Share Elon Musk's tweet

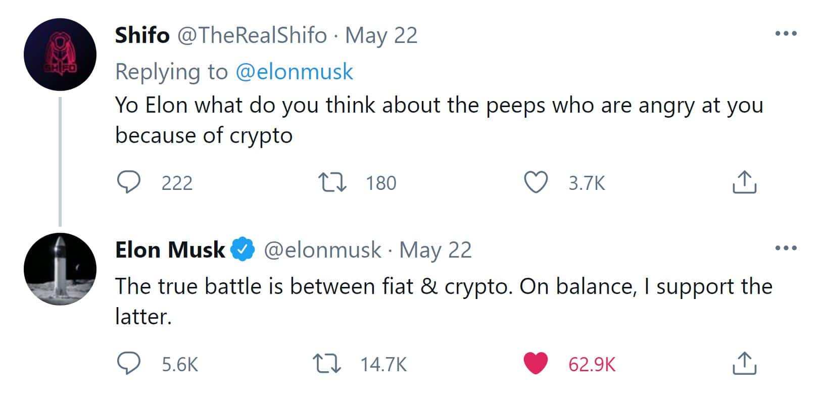point(744,364)
